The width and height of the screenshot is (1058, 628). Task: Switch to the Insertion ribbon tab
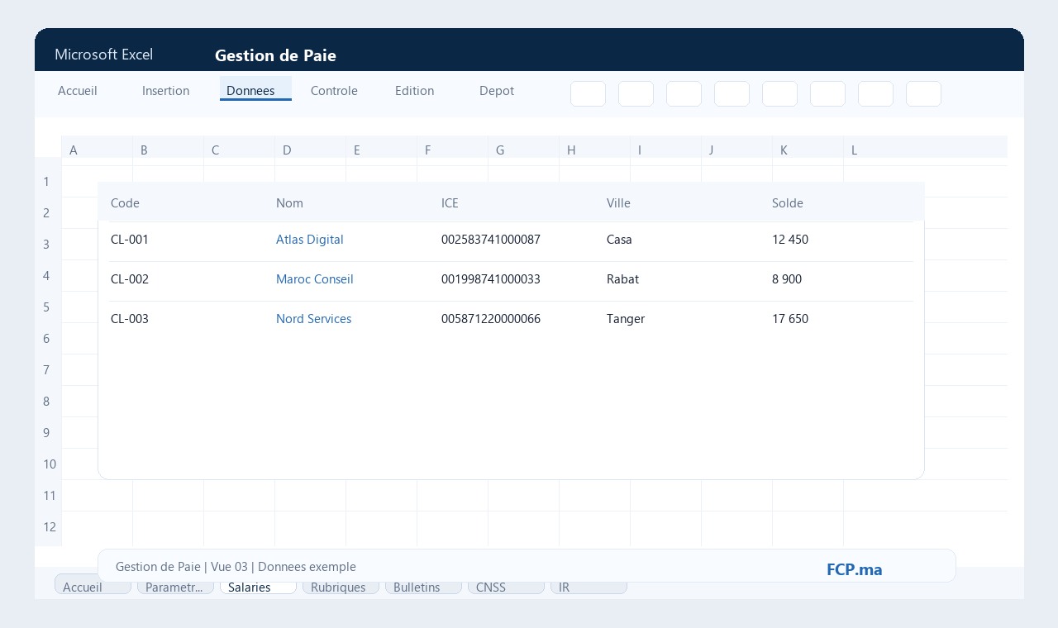[x=165, y=91]
